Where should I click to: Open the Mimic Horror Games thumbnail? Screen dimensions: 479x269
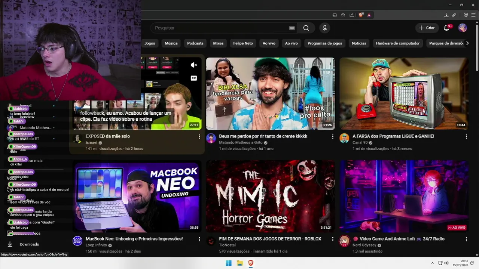[270, 196]
